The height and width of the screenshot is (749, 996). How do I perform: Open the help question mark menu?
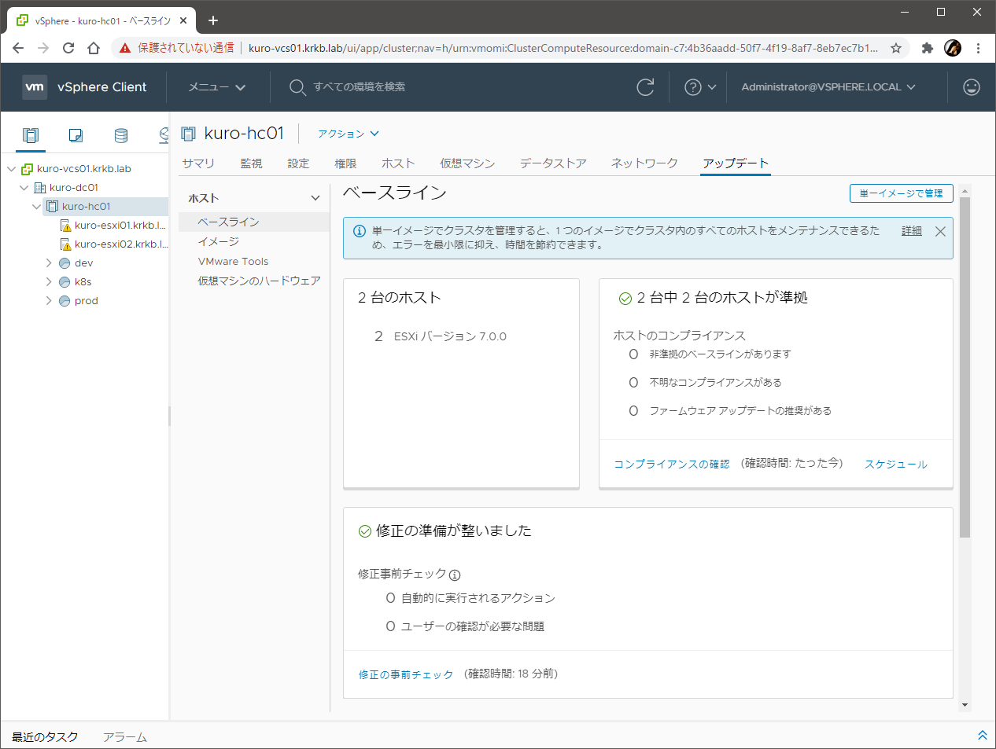[699, 87]
